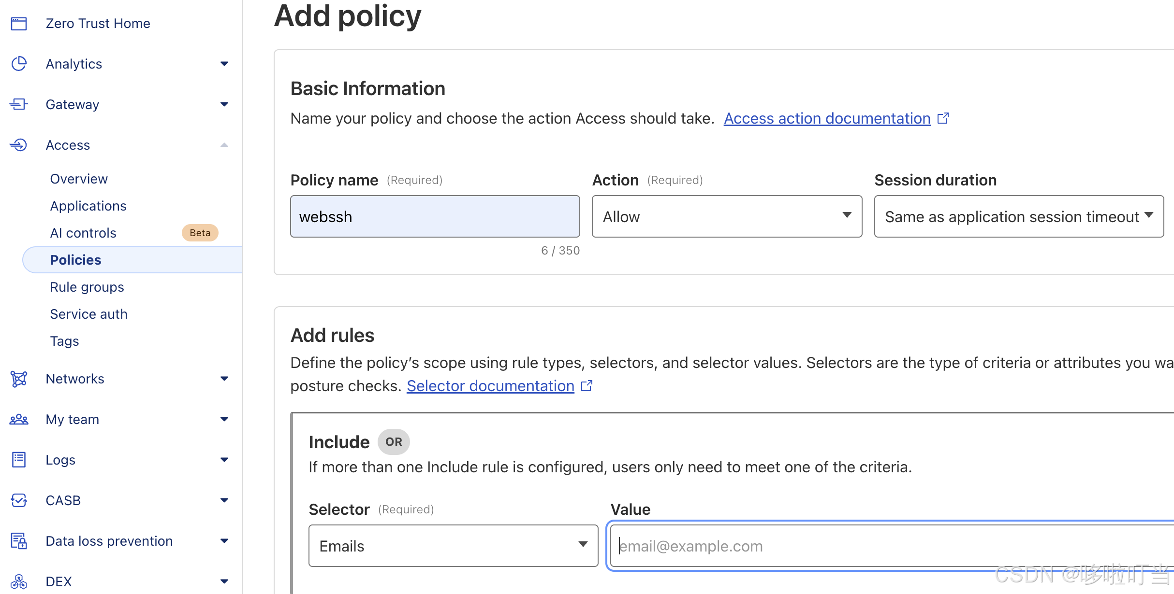Click the Networks node graph icon
1174x594 pixels.
click(x=19, y=379)
